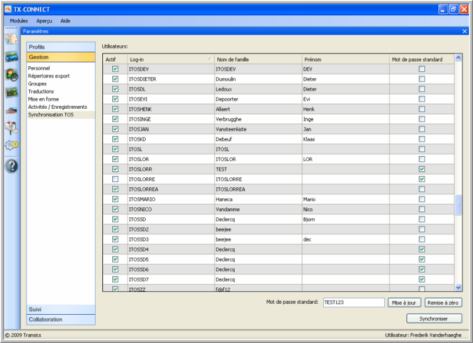This screenshot has width=473, height=343.
Task: Open the driver with steering wheel icon
Action: 11,75
